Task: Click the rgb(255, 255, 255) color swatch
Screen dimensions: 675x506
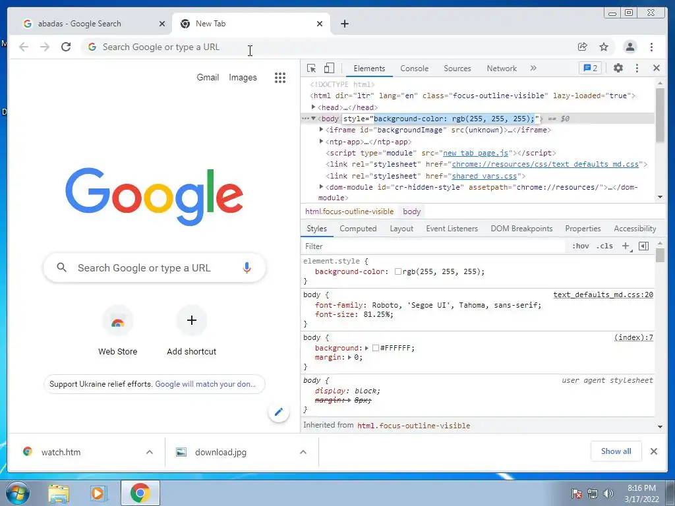Action: coord(398,271)
